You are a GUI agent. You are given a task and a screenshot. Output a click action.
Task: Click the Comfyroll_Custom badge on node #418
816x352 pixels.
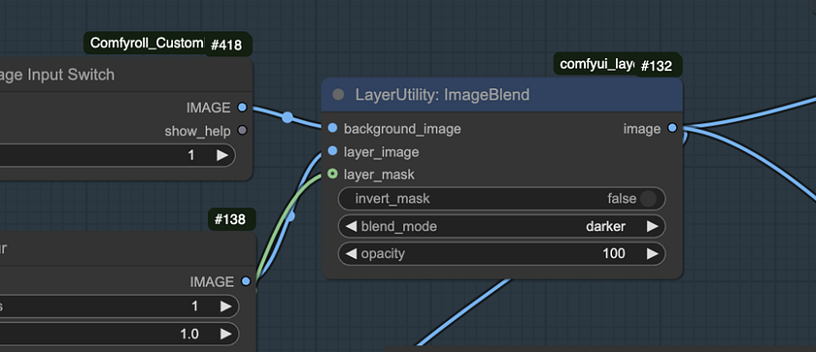[147, 43]
